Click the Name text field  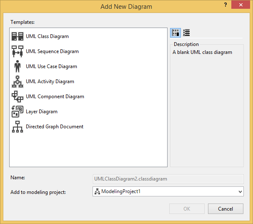(168, 178)
